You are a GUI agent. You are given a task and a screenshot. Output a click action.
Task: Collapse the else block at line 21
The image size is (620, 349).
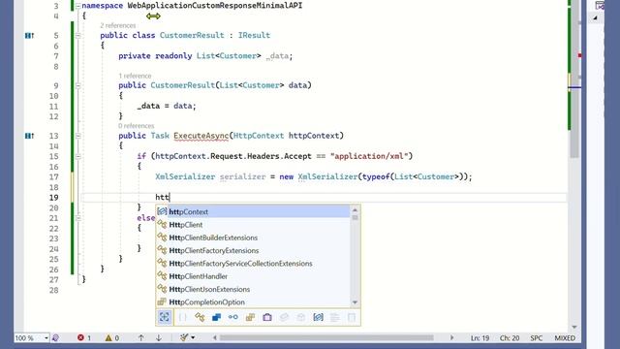(77, 218)
